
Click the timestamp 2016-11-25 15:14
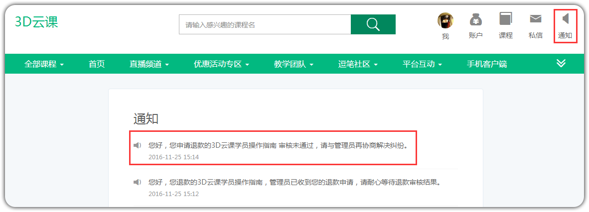pyautogui.click(x=173, y=157)
